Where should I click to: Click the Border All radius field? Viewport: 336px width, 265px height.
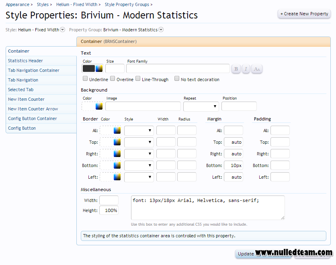point(187,130)
